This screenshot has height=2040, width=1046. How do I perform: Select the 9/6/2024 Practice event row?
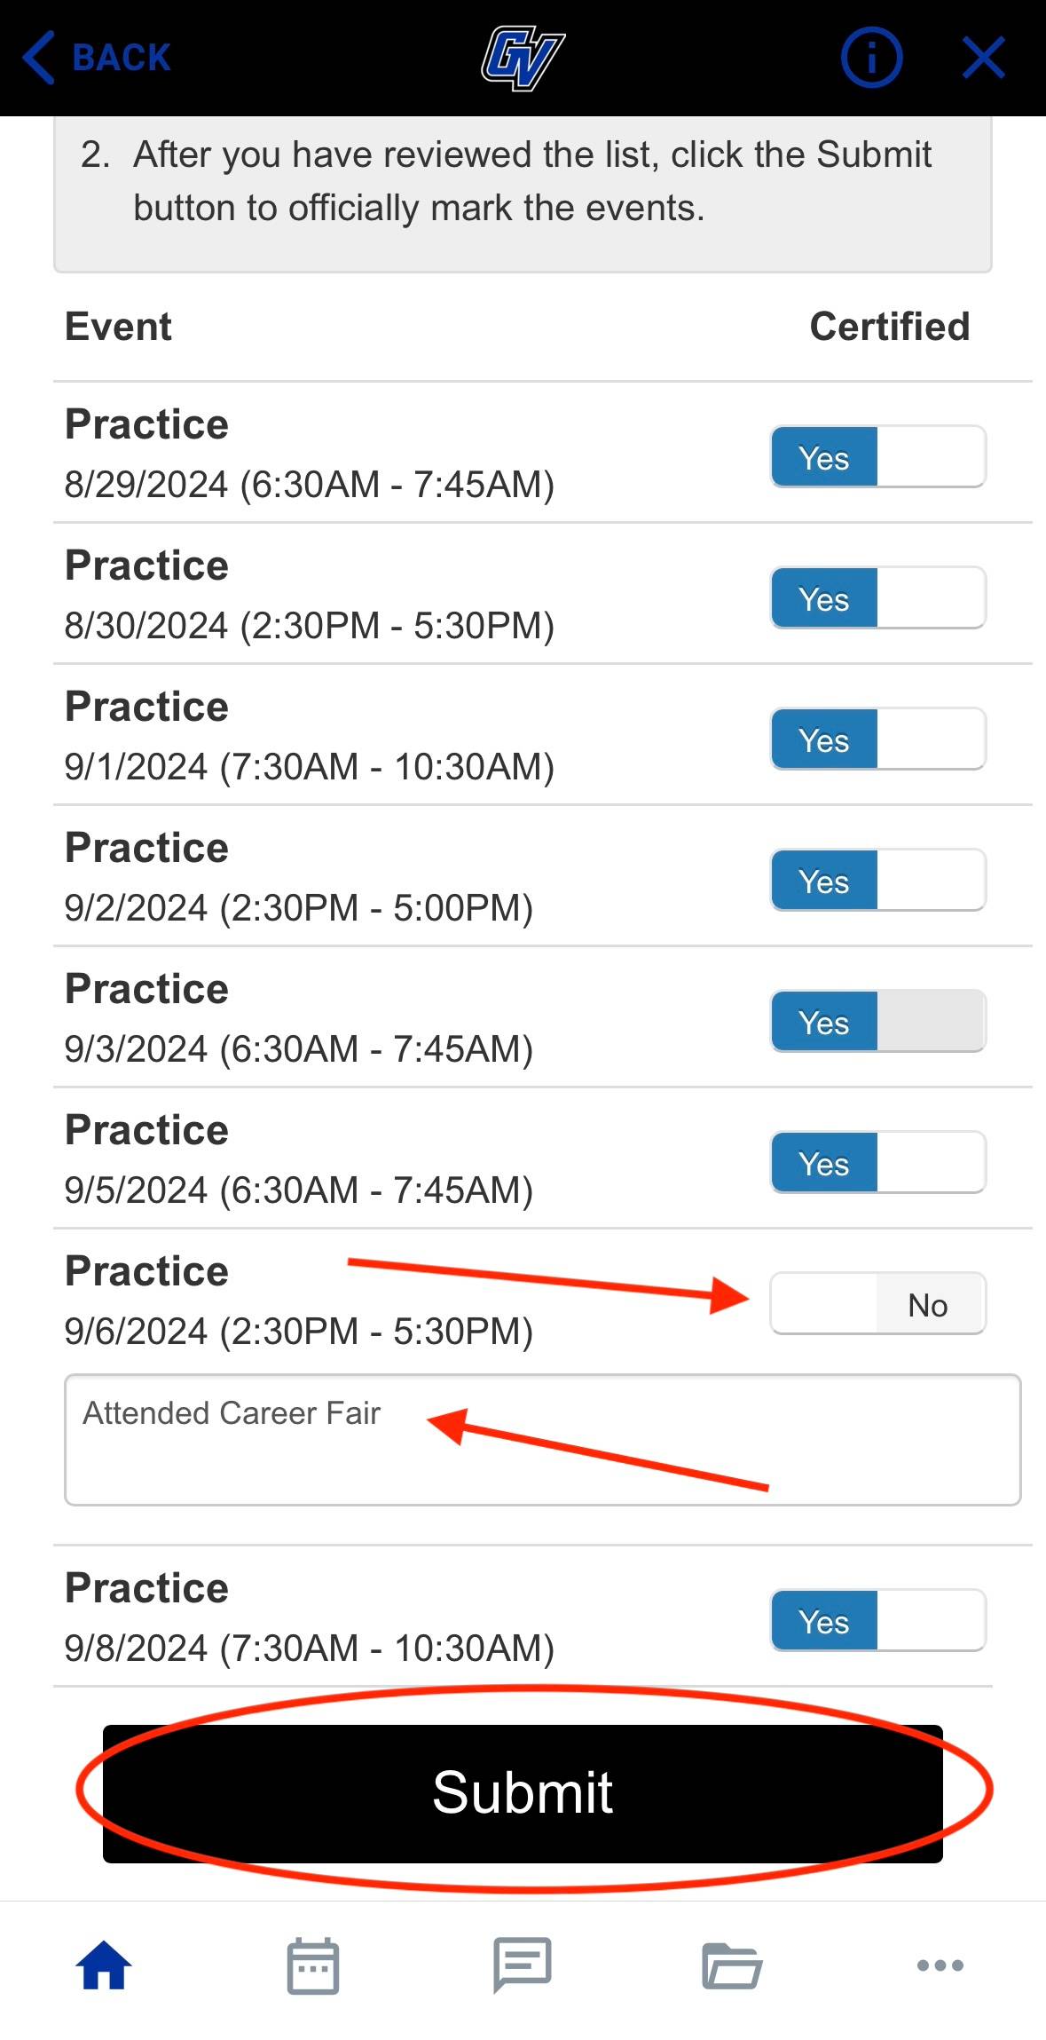298,1301
